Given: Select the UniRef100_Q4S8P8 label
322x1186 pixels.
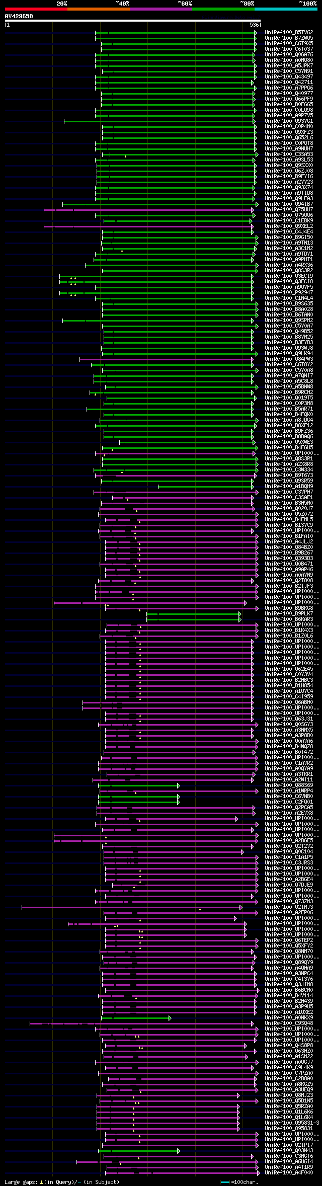Looking at the screenshot, I should click(289, 1046).
